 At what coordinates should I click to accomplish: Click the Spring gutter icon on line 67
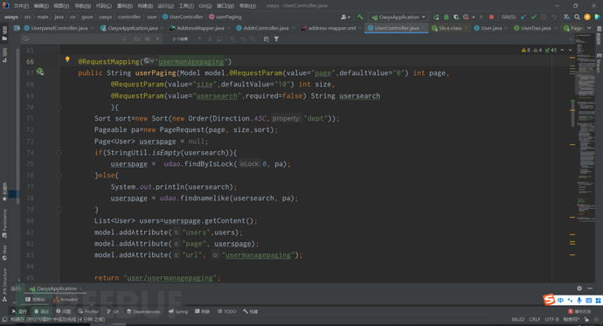(40, 72)
